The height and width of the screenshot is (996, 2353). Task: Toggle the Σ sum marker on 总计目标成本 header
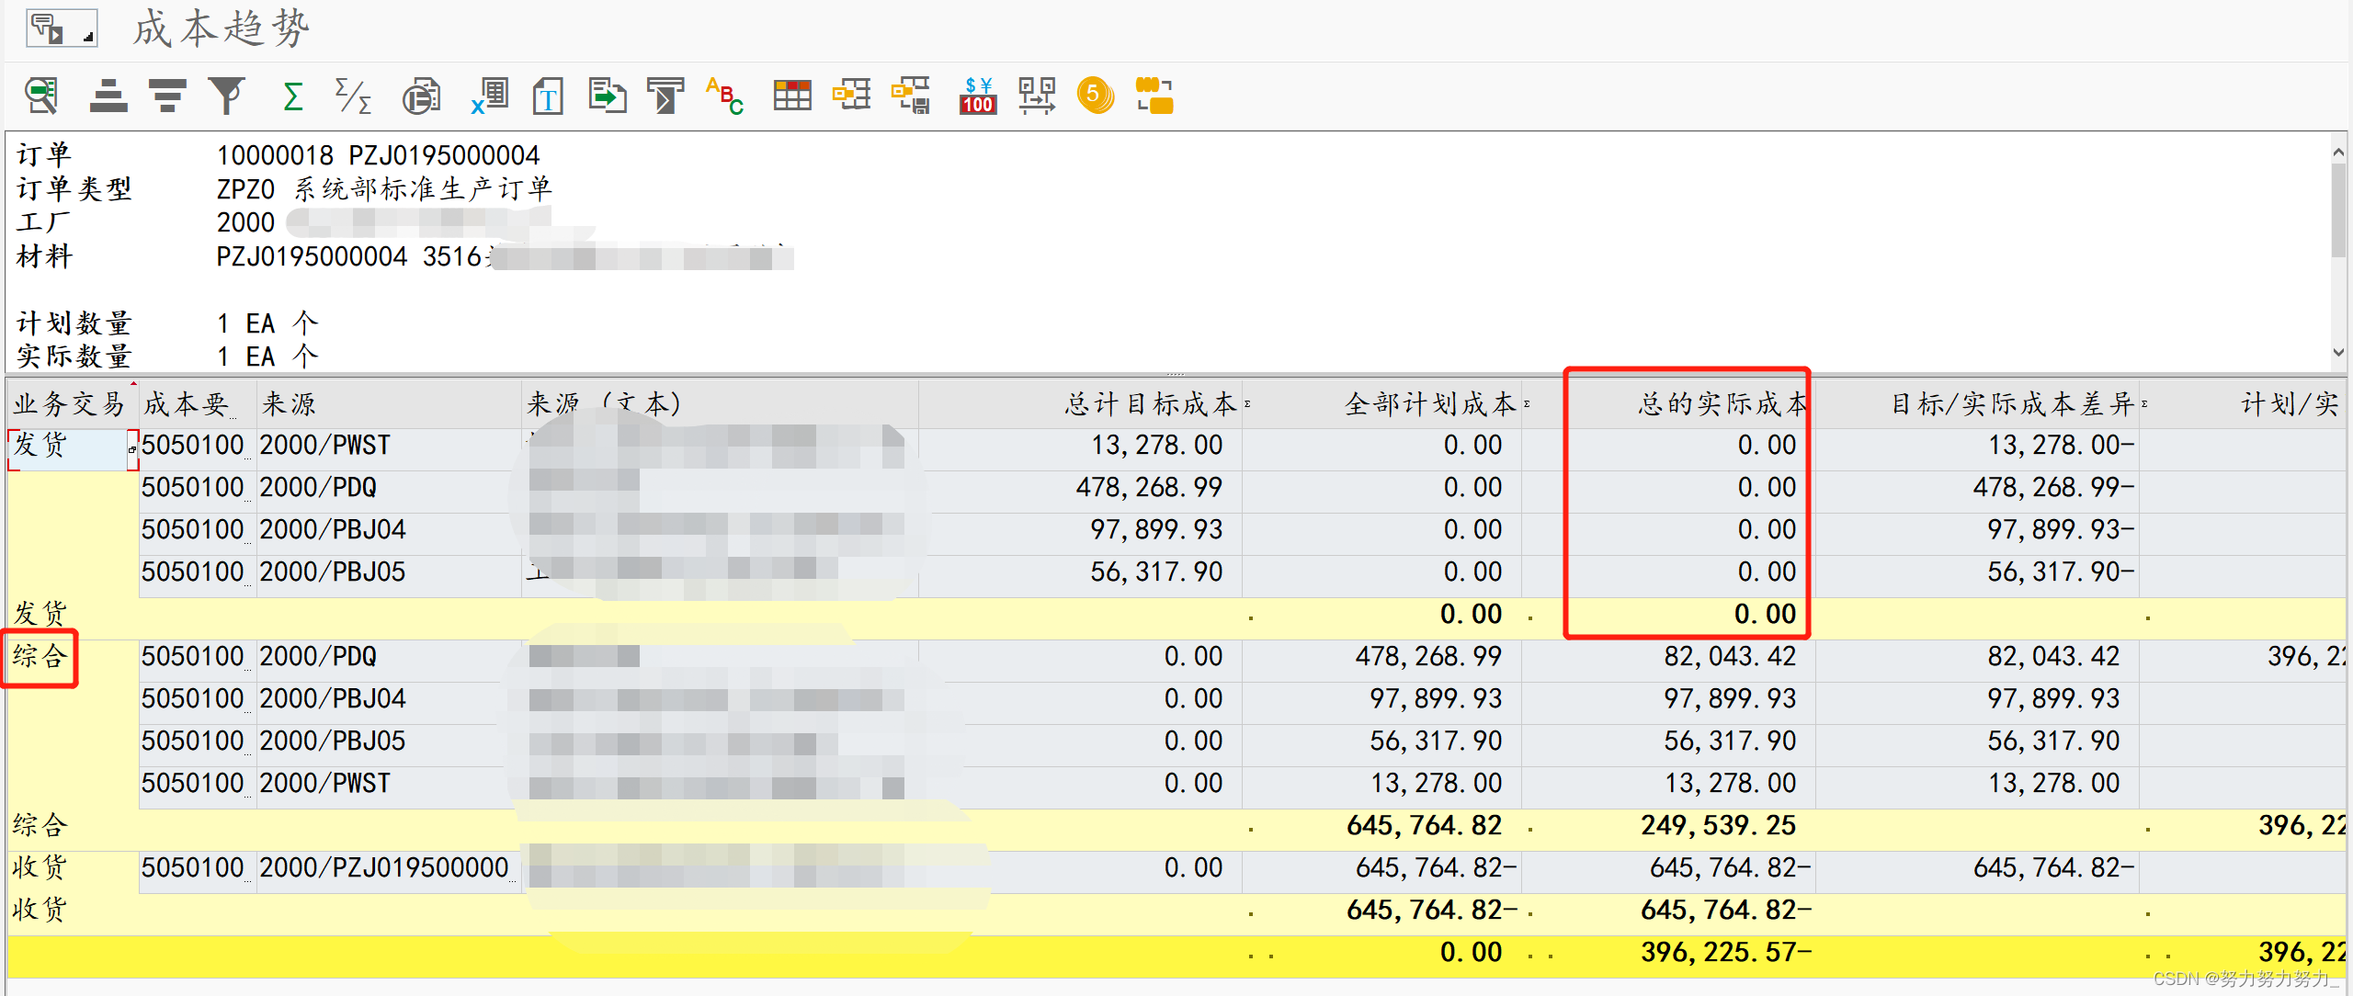(x=1247, y=402)
